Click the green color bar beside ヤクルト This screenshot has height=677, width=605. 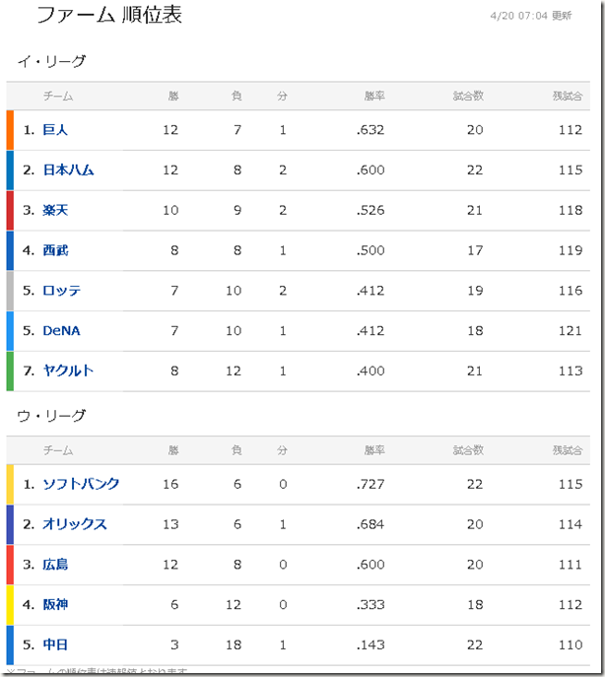pyautogui.click(x=10, y=371)
